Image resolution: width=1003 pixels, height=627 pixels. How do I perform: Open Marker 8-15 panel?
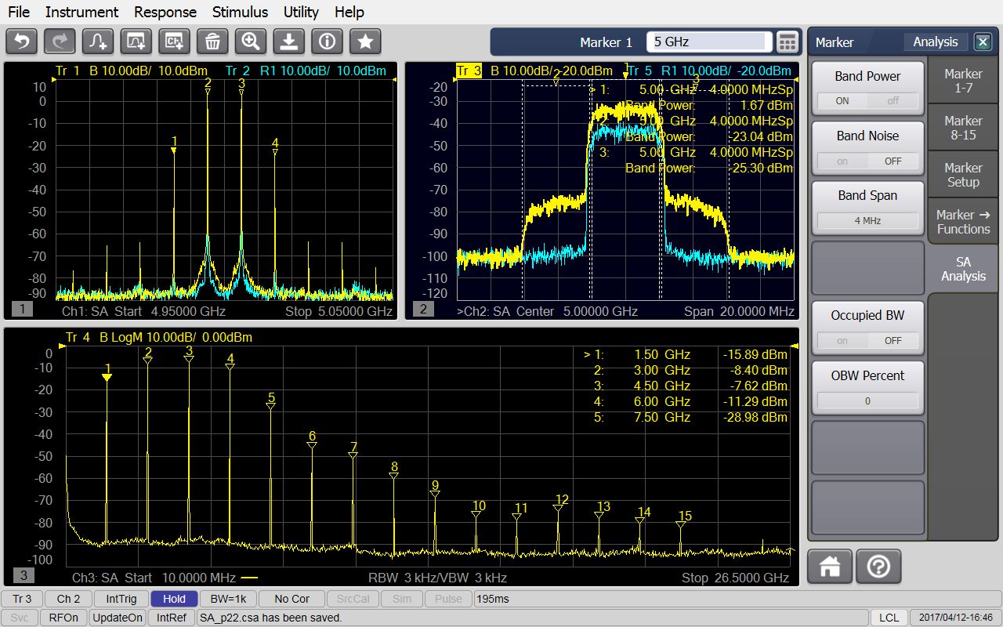pyautogui.click(x=962, y=127)
